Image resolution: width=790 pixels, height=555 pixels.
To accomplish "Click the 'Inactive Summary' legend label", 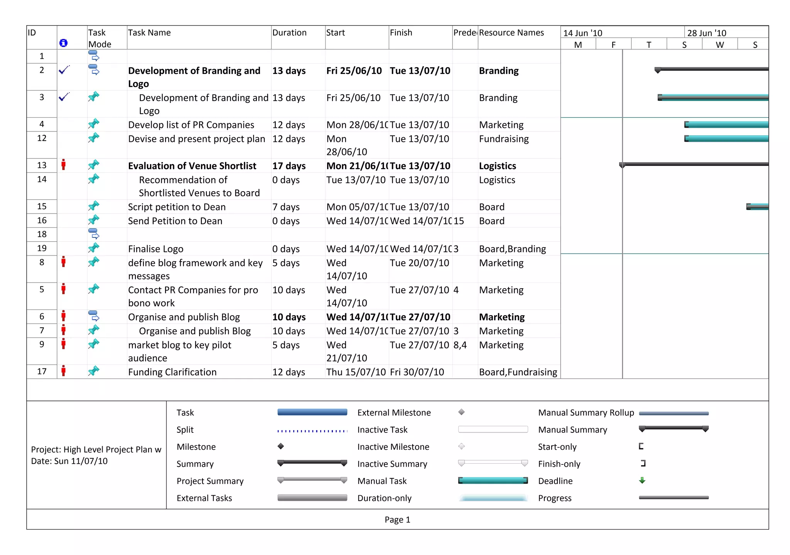I will [x=392, y=464].
